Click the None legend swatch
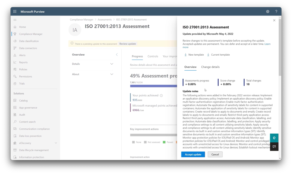The width and height of the screenshot is (292, 174). click(x=133, y=142)
